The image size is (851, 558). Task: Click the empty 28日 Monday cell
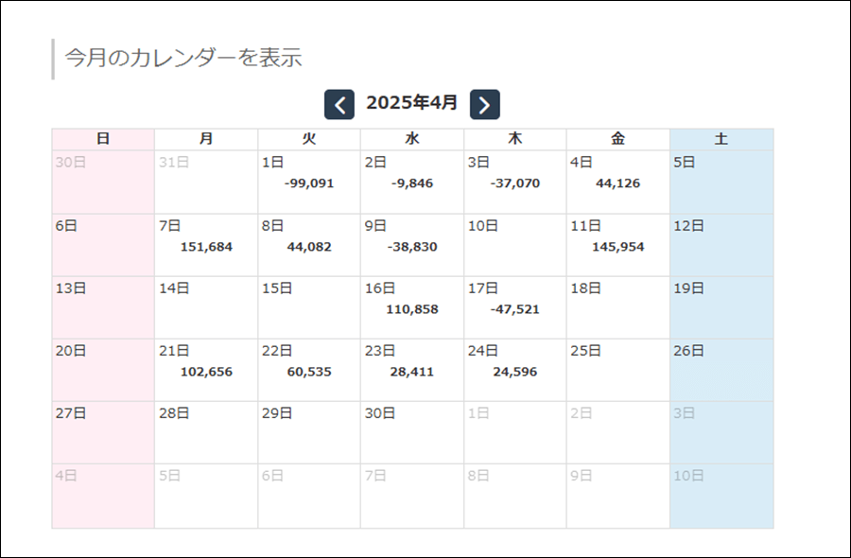[206, 432]
